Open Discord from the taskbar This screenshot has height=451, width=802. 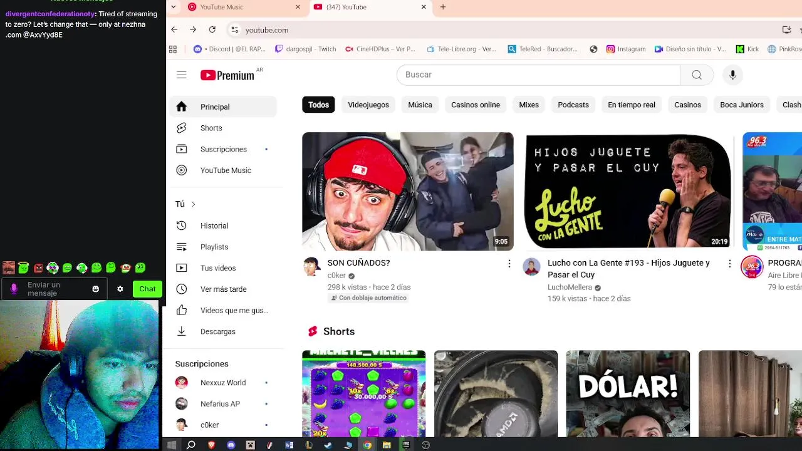point(231,445)
